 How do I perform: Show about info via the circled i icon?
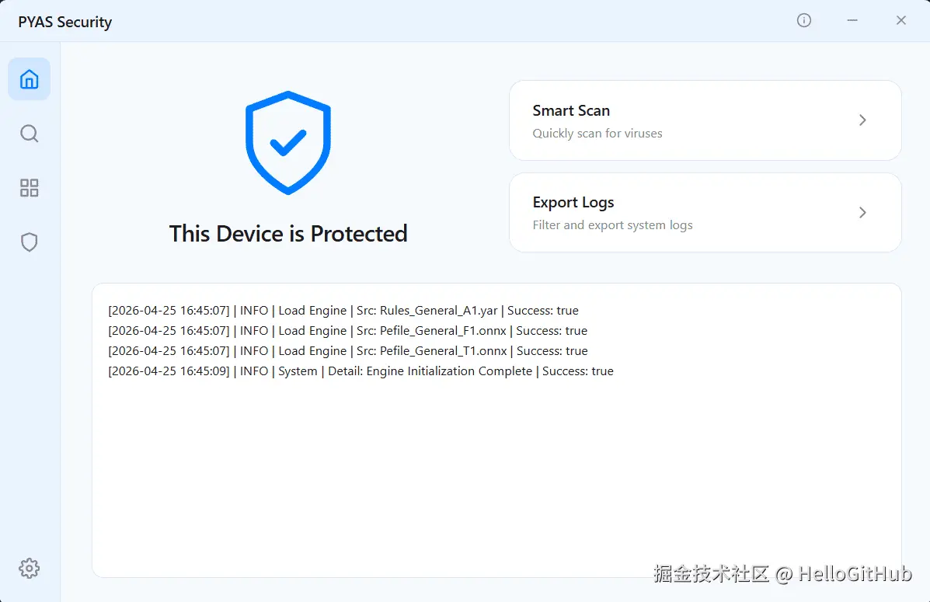pos(803,20)
